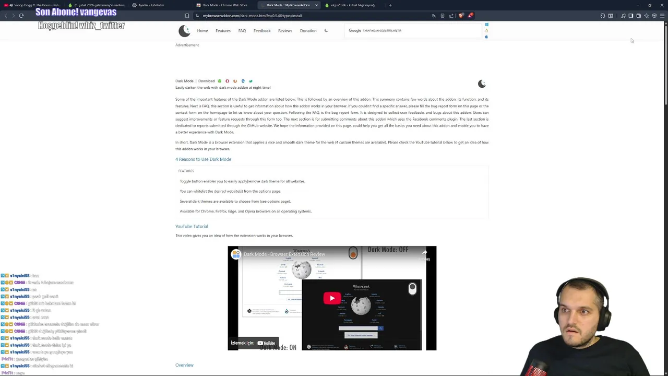668x376 pixels.
Task: Reload the page with the refresh icon
Action: click(21, 16)
